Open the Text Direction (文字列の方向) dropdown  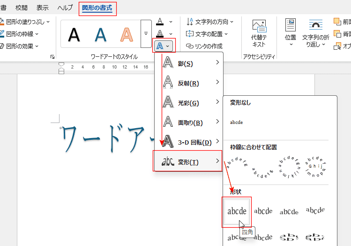[x=210, y=22]
